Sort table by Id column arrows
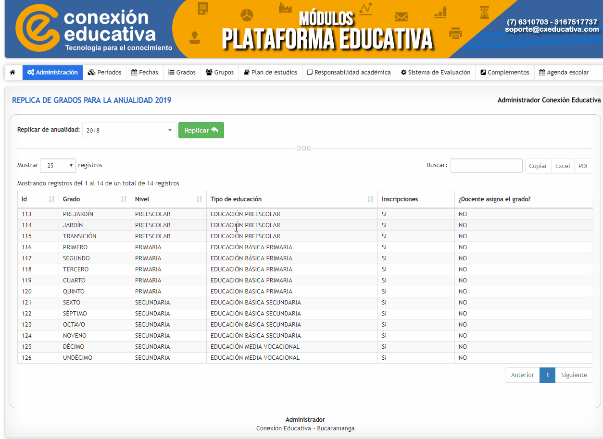Image resolution: width=603 pixels, height=439 pixels. point(52,199)
